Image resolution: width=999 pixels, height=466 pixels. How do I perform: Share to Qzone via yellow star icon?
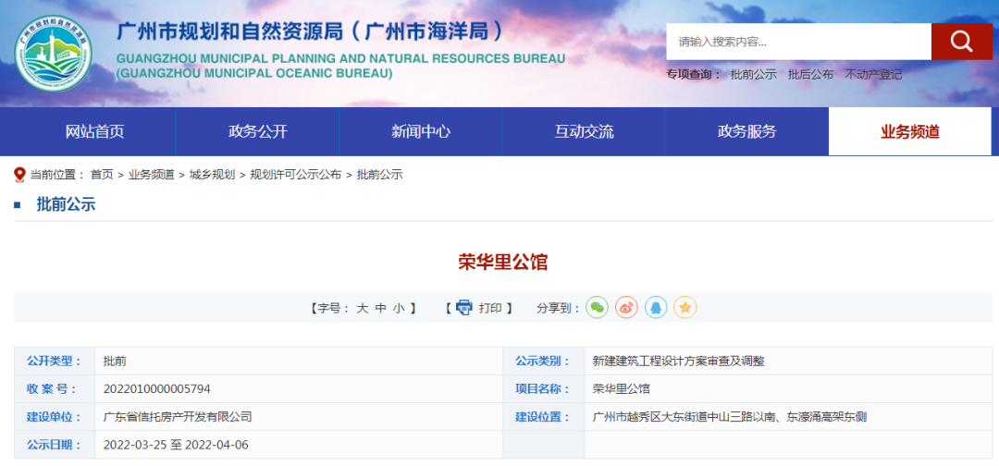point(684,308)
